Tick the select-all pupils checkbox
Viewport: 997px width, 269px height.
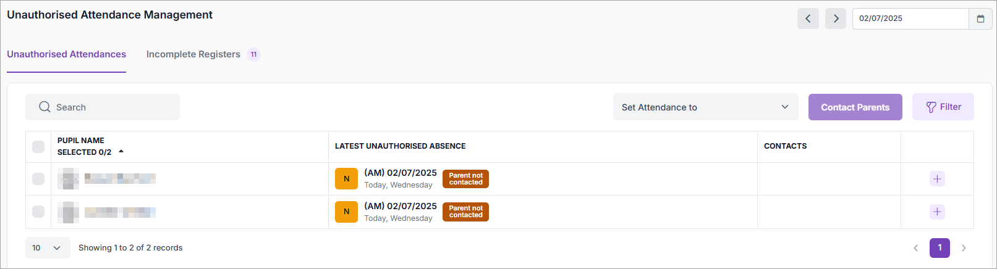(x=38, y=147)
